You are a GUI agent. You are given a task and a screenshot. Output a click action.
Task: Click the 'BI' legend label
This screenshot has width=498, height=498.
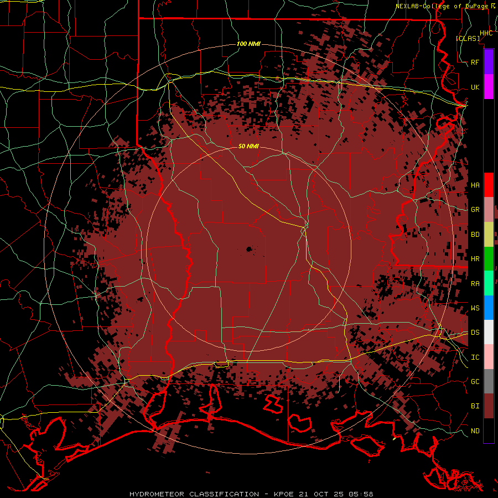click(x=475, y=406)
